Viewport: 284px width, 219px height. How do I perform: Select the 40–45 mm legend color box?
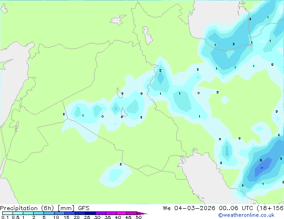click(121, 213)
